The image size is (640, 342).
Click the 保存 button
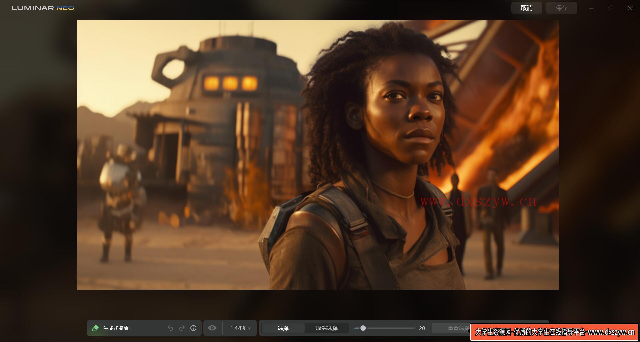[x=562, y=8]
